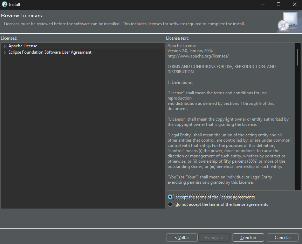This screenshot has height=244, width=302.
Task: Cancel the install with Cancelar button
Action: [282, 238]
